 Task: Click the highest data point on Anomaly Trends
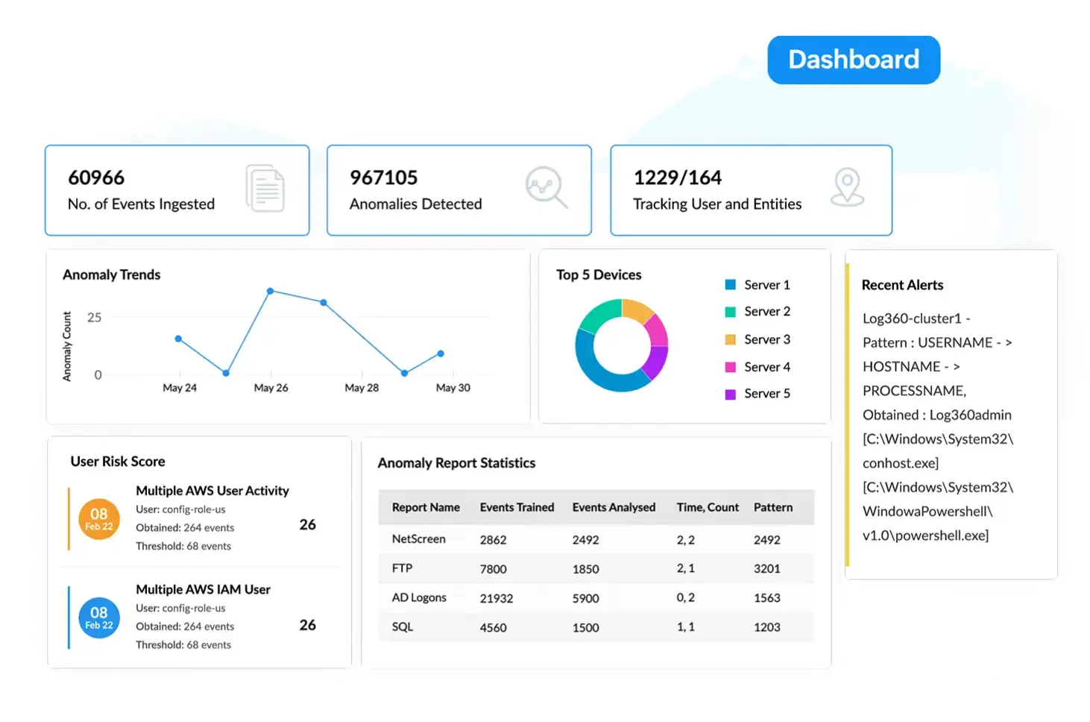click(x=270, y=291)
